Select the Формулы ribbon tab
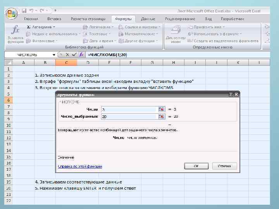279x209 pixels. coord(123,19)
